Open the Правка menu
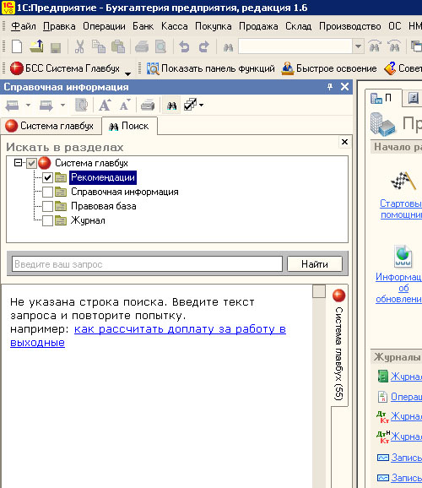This screenshot has width=422, height=488. tap(59, 26)
